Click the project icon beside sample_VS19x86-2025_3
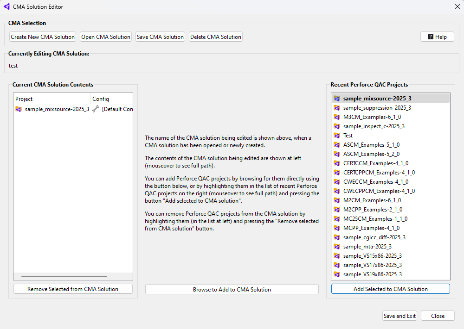The height and width of the screenshot is (329, 464). coord(337,274)
